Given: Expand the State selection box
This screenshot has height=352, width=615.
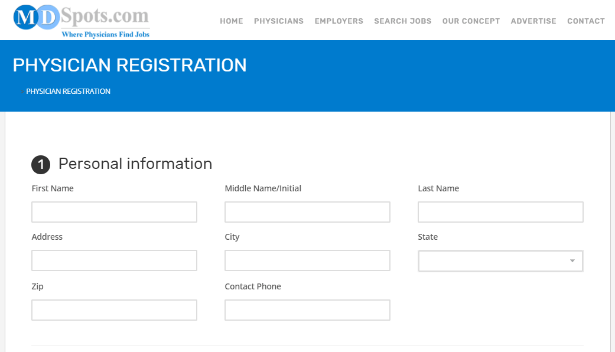Looking at the screenshot, I should (x=500, y=261).
